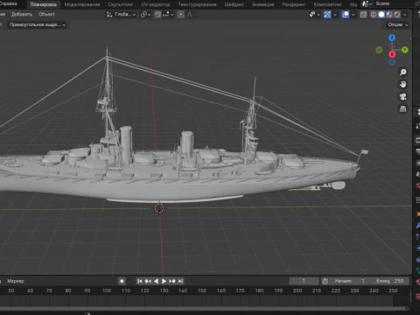The image size is (420, 315).
Task: Click the pan view hand icon
Action: pyautogui.click(x=403, y=84)
